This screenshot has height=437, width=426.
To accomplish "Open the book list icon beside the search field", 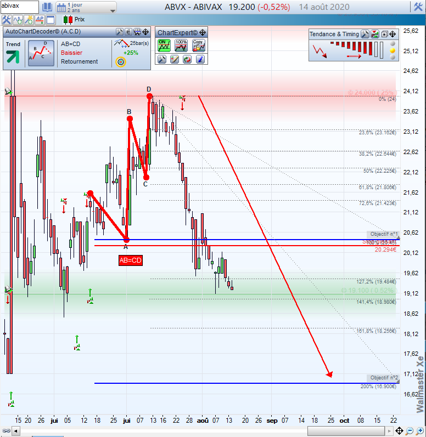I will (47, 7).
